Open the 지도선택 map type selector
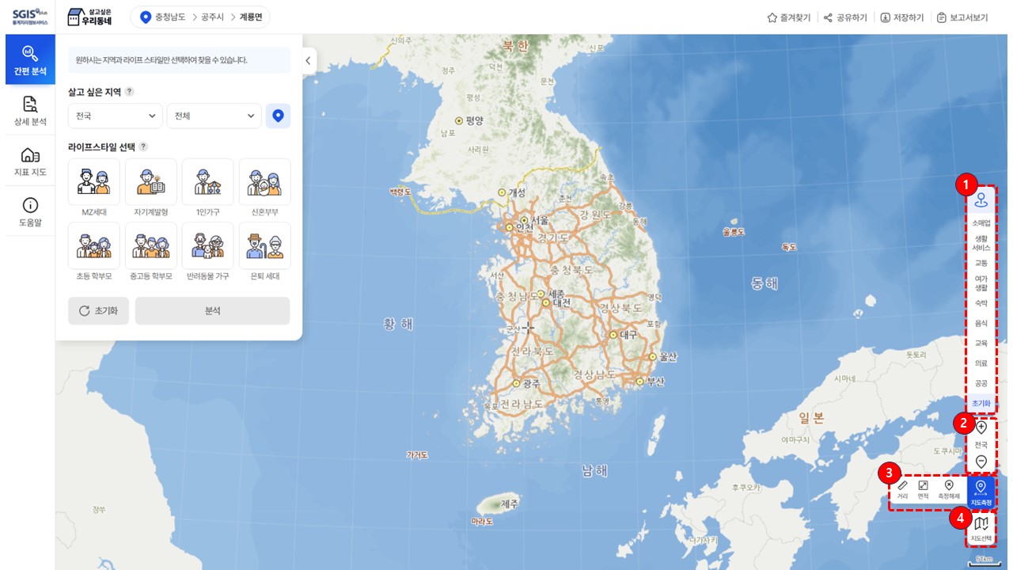 pos(981,527)
